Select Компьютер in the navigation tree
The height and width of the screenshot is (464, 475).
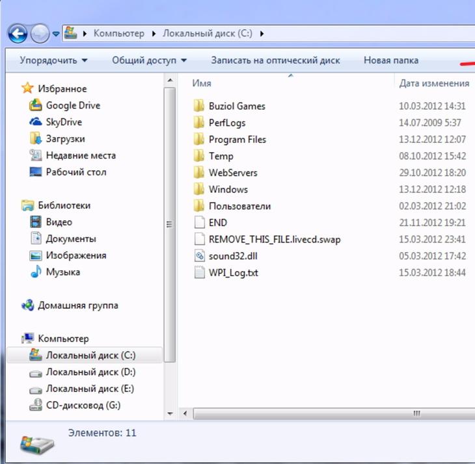pos(55,339)
